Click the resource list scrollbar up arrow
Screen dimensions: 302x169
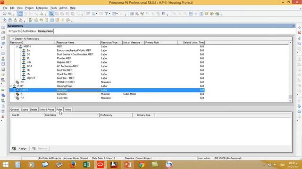pyautogui.click(x=290, y=43)
